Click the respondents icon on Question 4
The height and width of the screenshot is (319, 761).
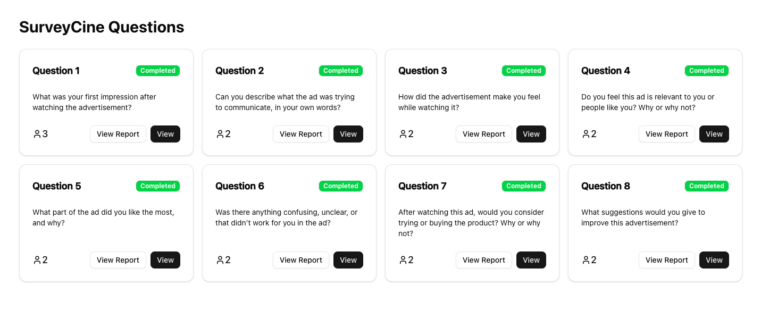point(586,134)
